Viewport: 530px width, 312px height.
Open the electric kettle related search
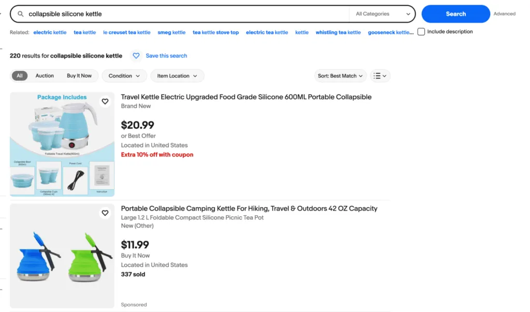(x=50, y=32)
